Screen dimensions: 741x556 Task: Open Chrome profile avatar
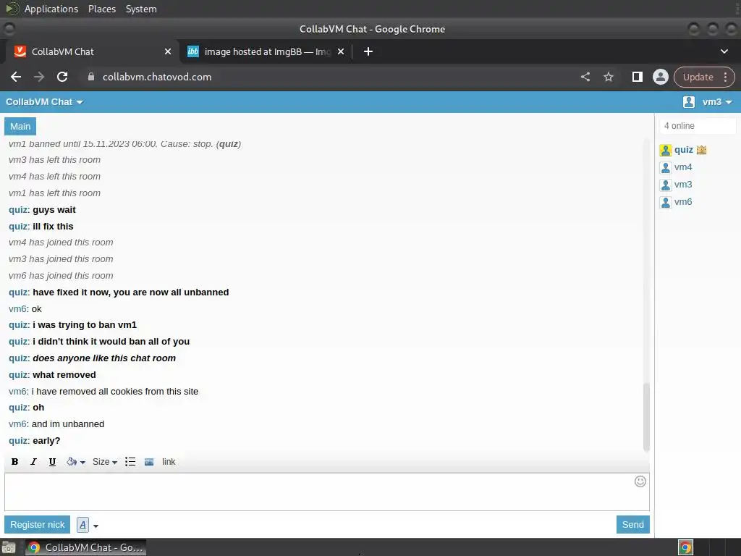point(660,77)
